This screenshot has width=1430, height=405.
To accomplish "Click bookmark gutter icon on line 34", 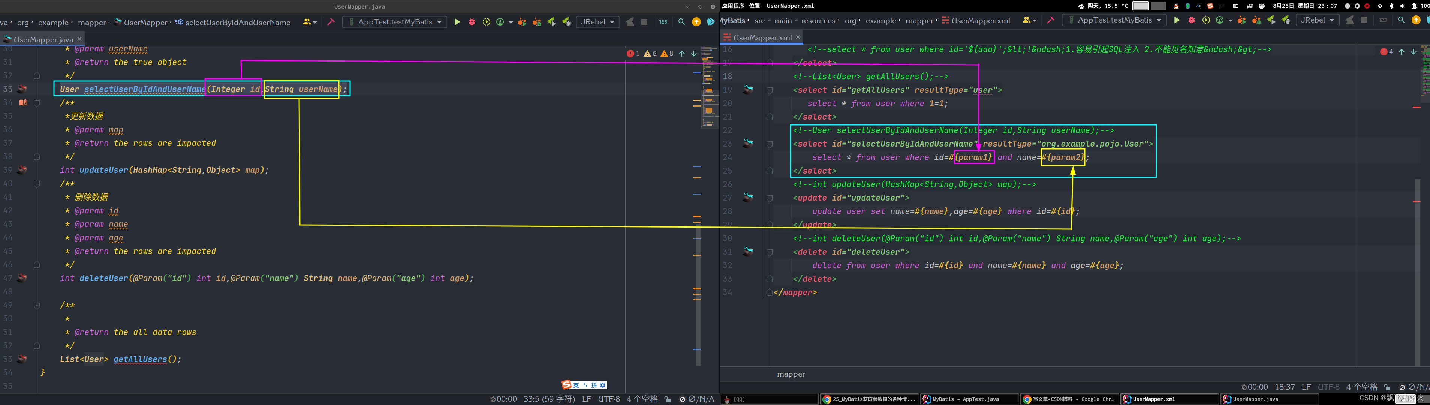I will click(x=23, y=102).
